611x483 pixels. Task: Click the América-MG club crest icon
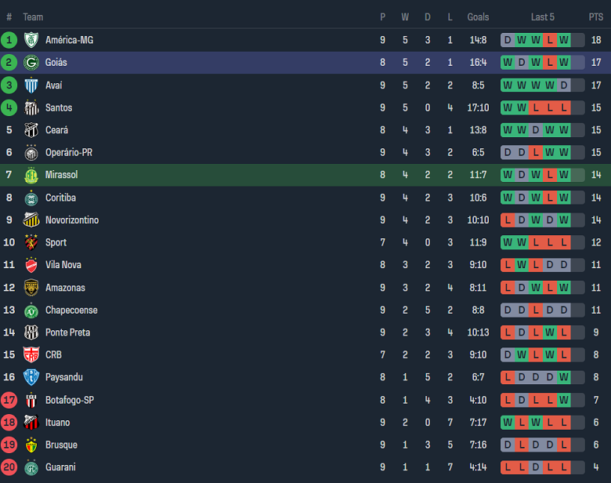31,40
